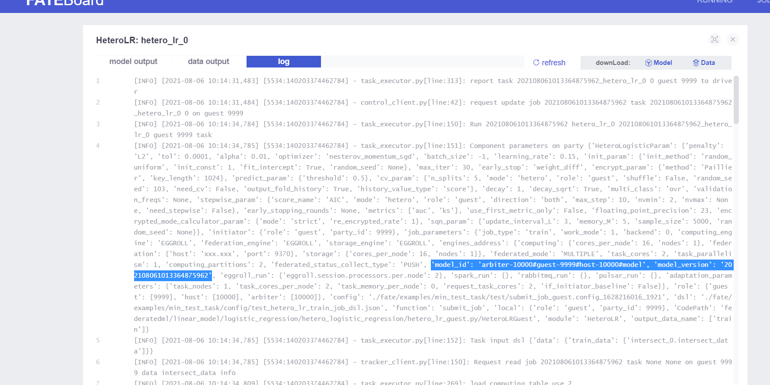Click the log scrollbar thumb
This screenshot has height=385, width=770.
(x=736, y=100)
